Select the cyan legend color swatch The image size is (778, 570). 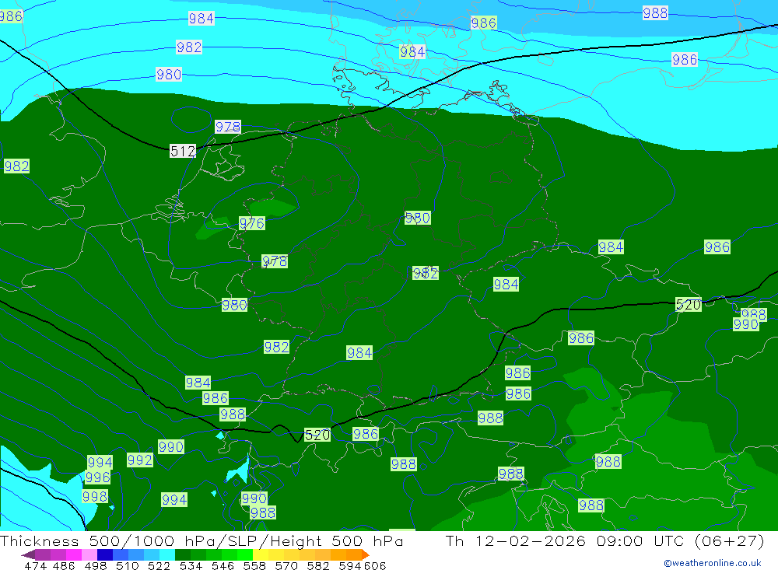pos(167,554)
